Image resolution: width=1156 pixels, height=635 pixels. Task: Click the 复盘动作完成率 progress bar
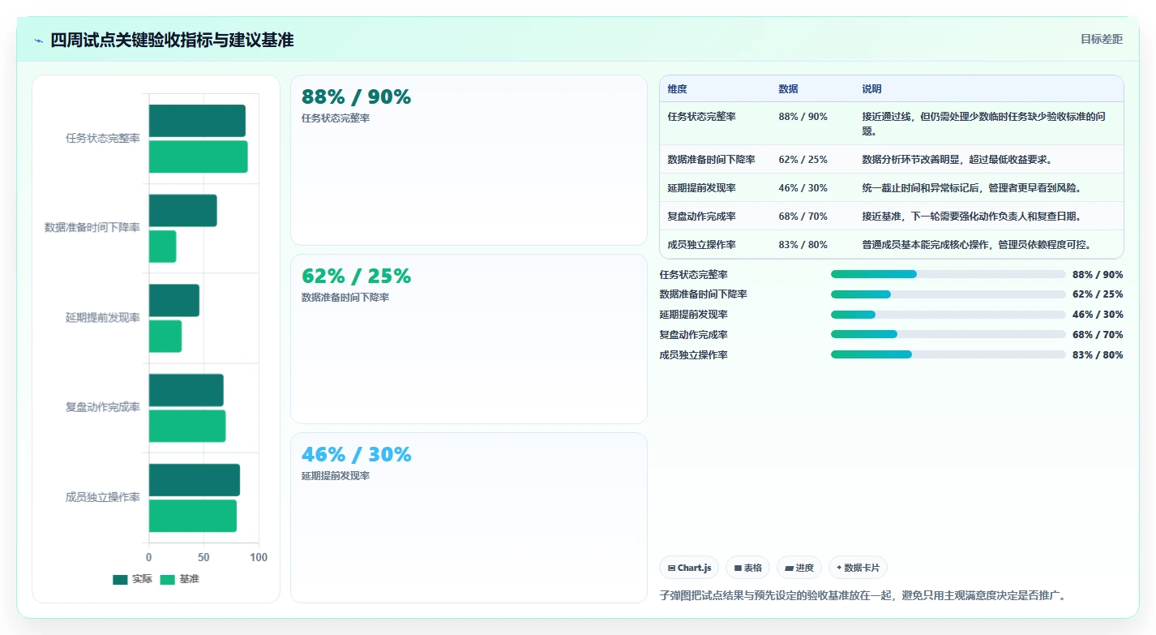[948, 334]
